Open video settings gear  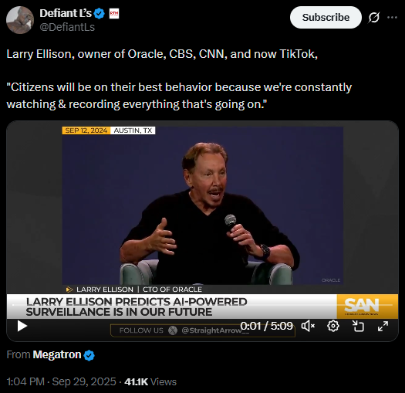tap(333, 326)
